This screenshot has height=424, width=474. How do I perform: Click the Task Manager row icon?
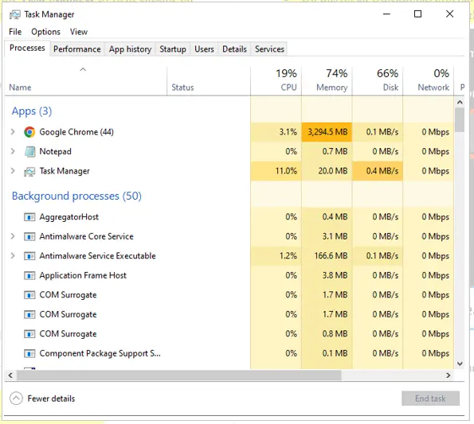coord(29,171)
